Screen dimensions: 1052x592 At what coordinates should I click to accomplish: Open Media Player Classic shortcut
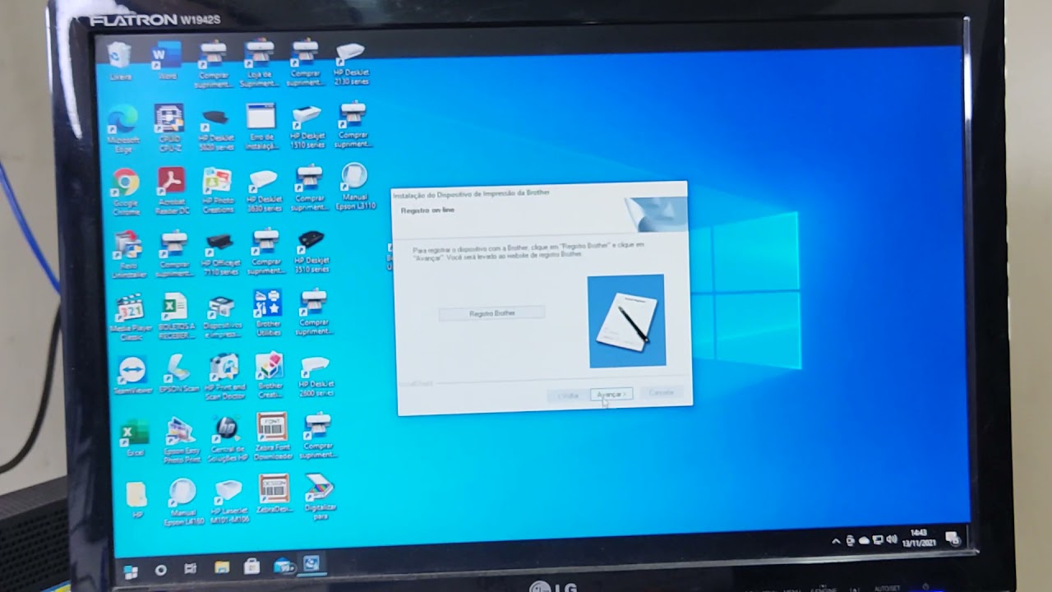130,319
